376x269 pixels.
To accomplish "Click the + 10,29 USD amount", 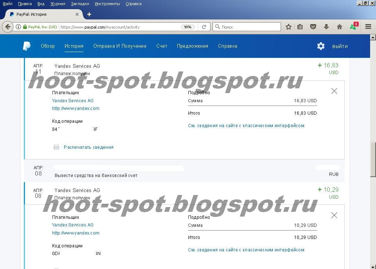I will (328, 193).
